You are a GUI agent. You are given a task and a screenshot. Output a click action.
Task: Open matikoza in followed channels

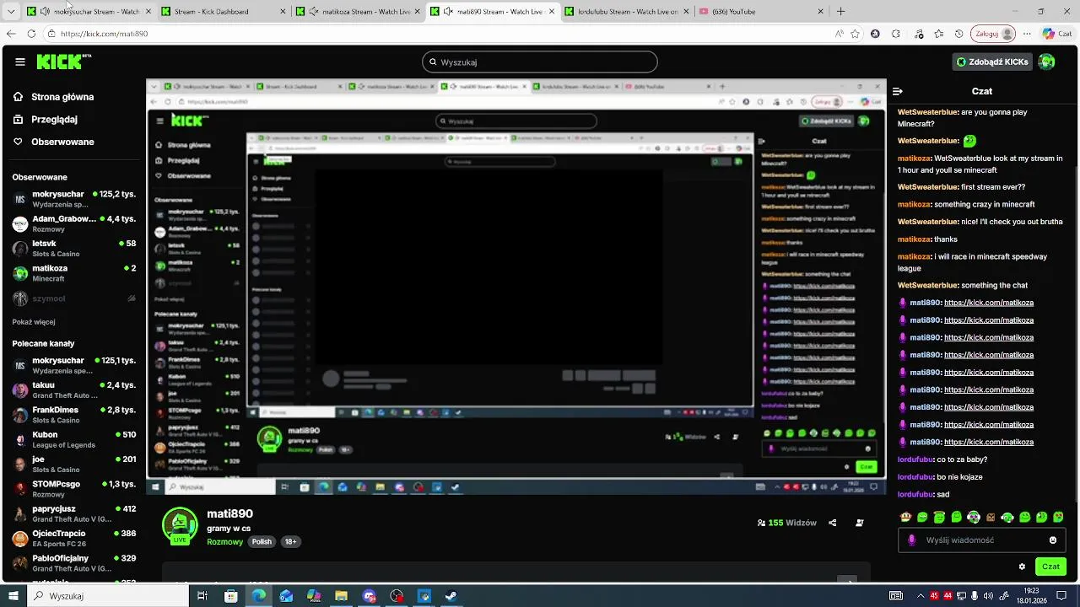pos(73,273)
